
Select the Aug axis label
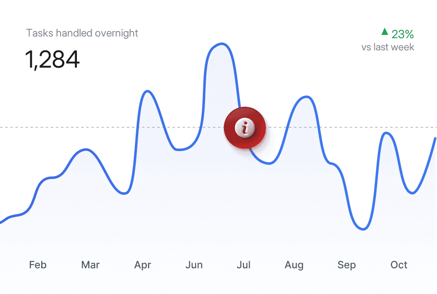294,265
